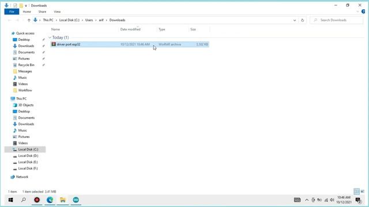Refresh the Downloads folder
369x207 pixels.
tap(302, 20)
